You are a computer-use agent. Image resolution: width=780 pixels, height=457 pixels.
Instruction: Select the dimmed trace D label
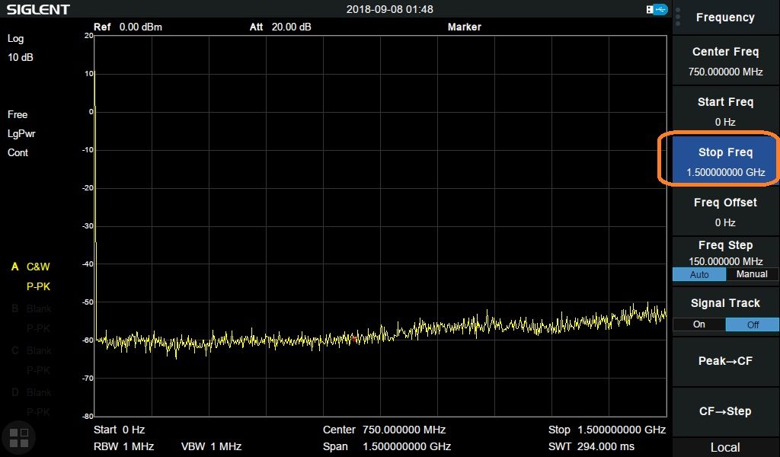tap(14, 392)
